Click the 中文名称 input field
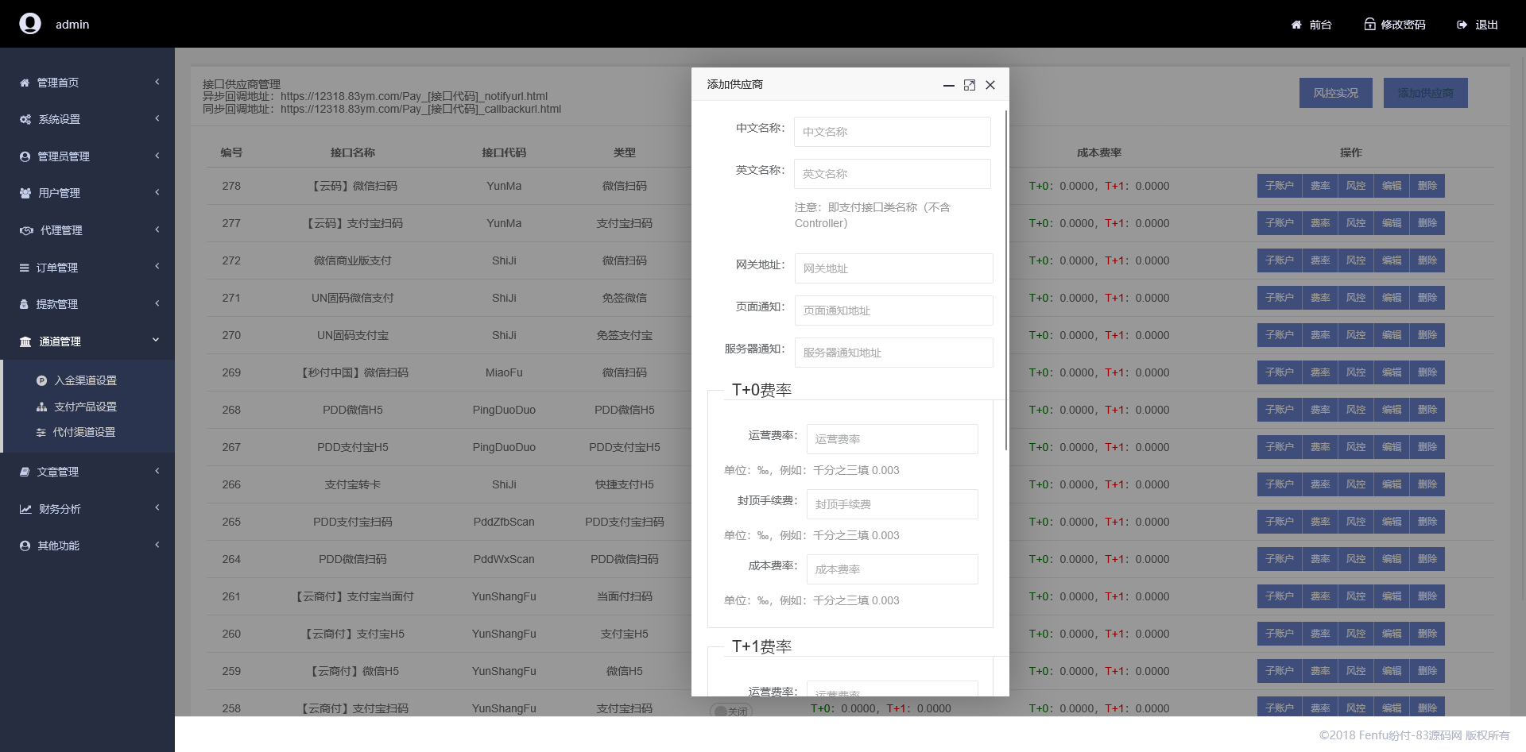 pyautogui.click(x=892, y=132)
